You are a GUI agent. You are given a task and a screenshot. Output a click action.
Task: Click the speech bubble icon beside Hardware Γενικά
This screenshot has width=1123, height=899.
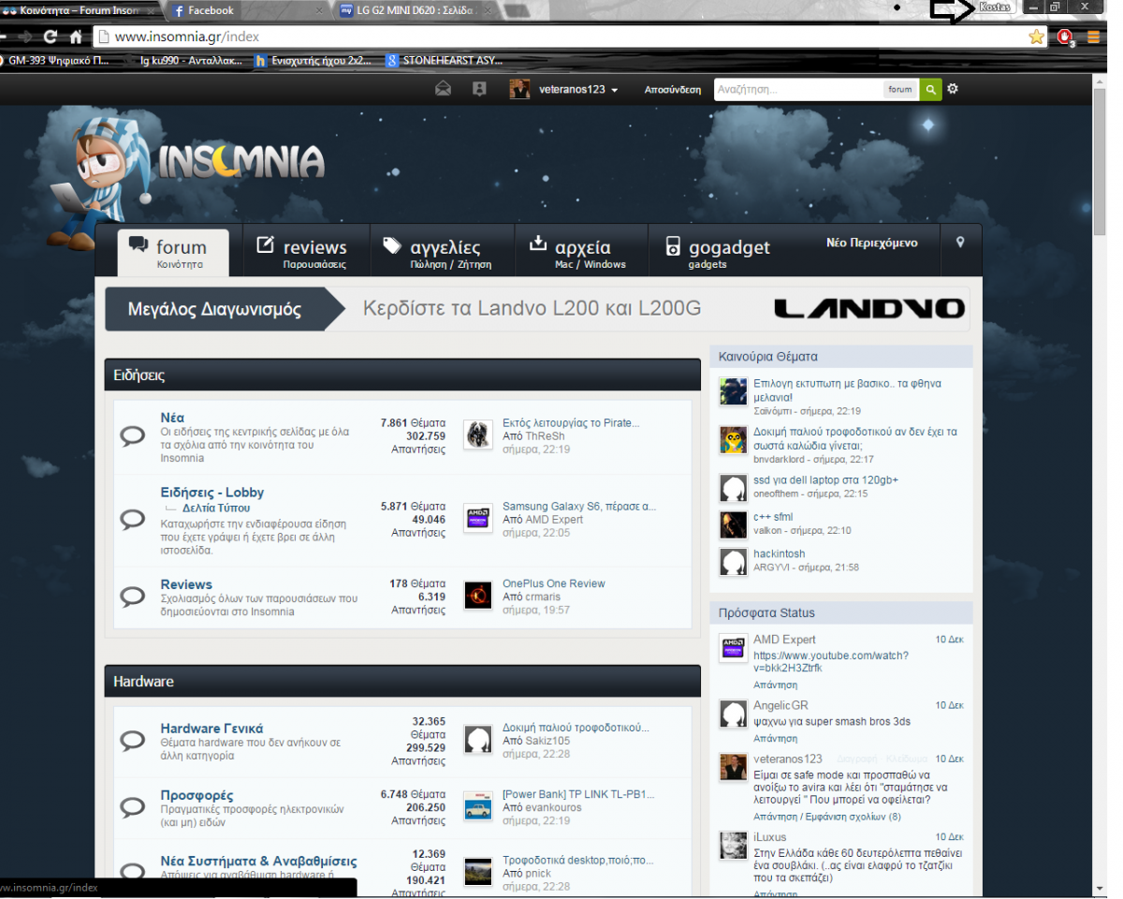pyautogui.click(x=132, y=740)
